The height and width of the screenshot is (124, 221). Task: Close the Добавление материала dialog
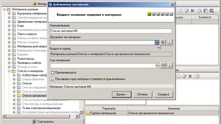(172, 4)
